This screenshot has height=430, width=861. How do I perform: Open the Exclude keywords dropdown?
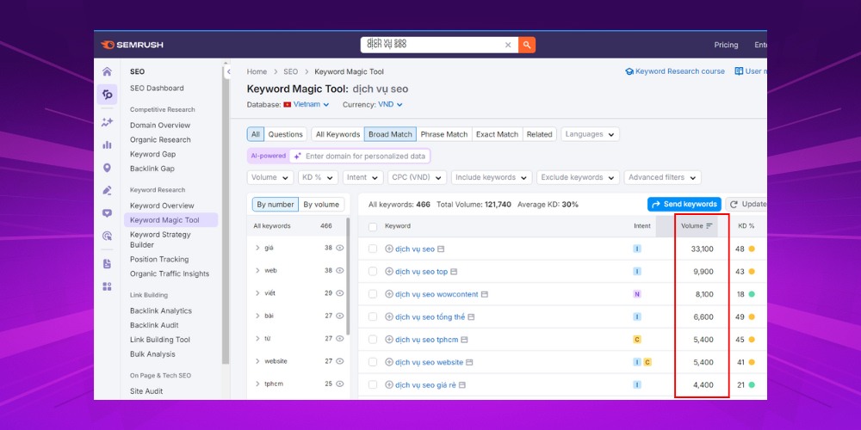pyautogui.click(x=579, y=178)
